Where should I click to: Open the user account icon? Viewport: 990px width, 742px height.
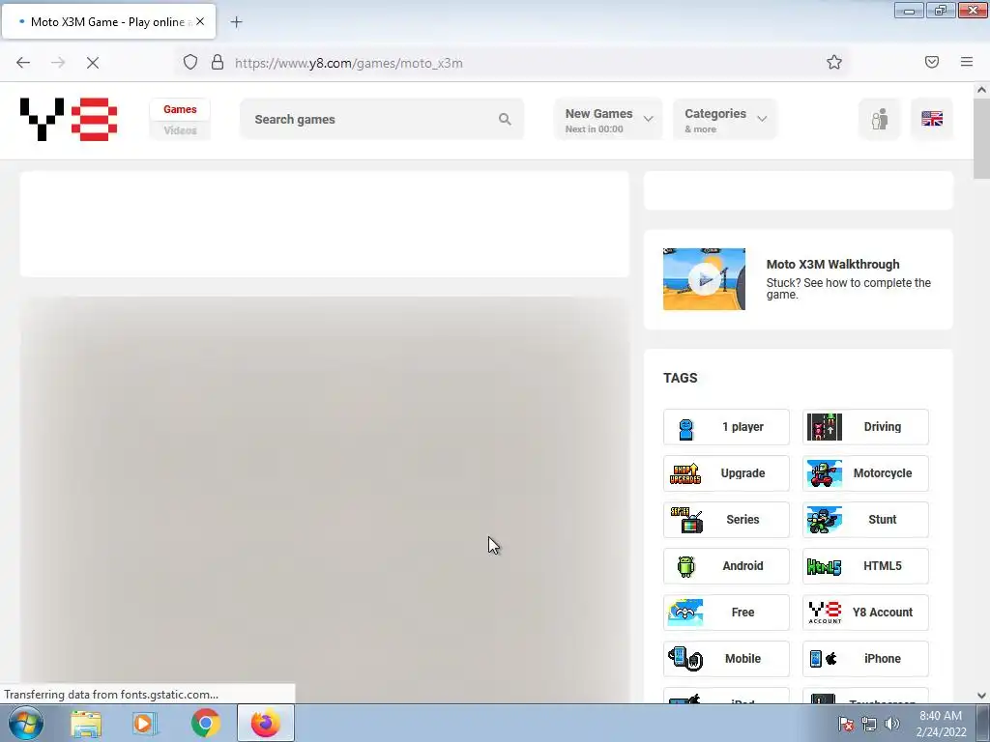[x=880, y=119]
